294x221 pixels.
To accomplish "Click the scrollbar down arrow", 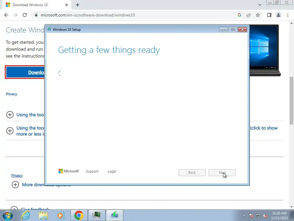I will tap(292, 207).
